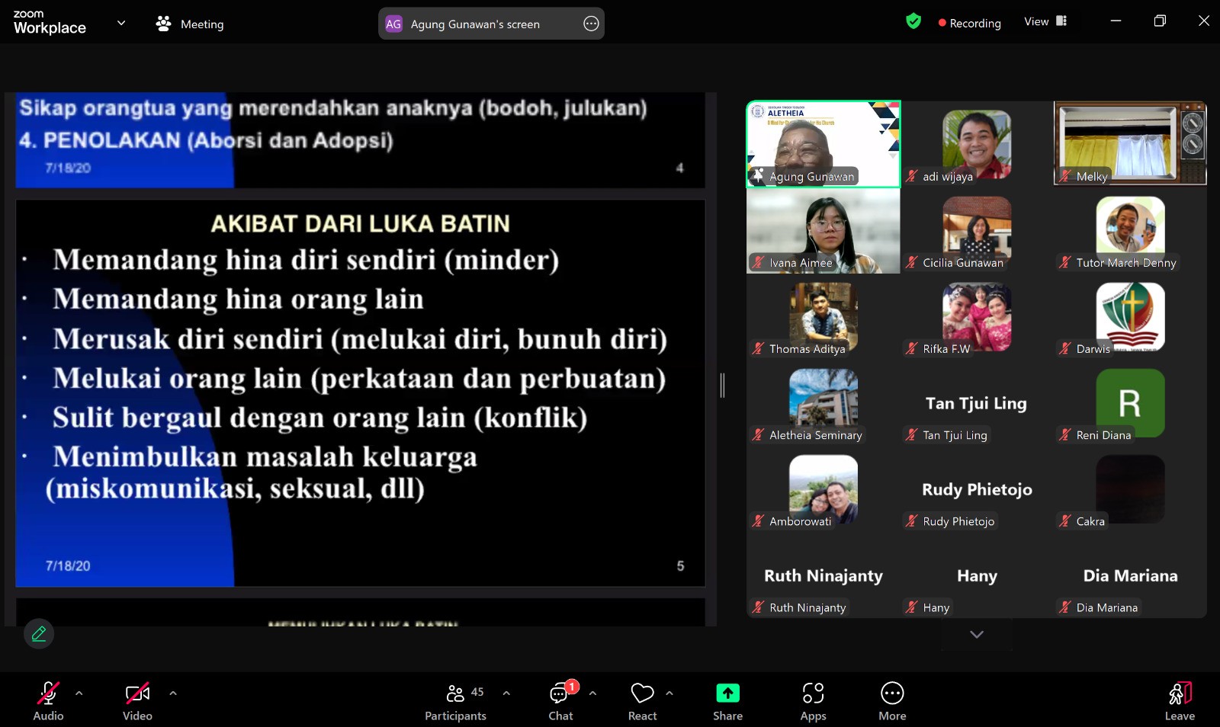
Task: Select Agung Gunawan's video tile
Action: point(823,144)
